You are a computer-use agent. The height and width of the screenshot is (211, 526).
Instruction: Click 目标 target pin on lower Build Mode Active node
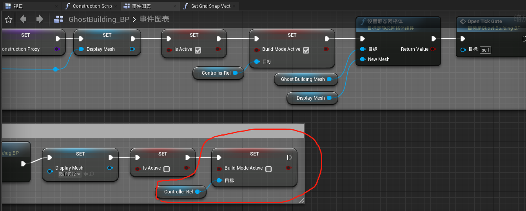[x=219, y=181]
